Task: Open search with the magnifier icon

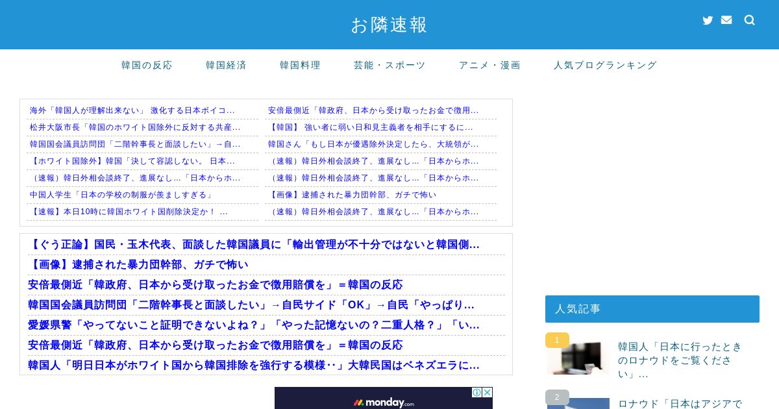Action: 750,20
